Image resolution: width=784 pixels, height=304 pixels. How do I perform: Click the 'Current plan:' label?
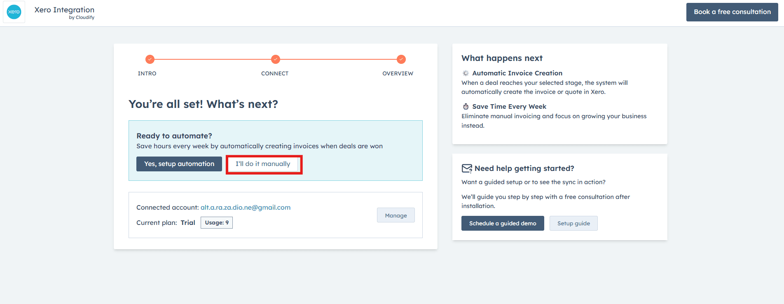[x=157, y=222]
